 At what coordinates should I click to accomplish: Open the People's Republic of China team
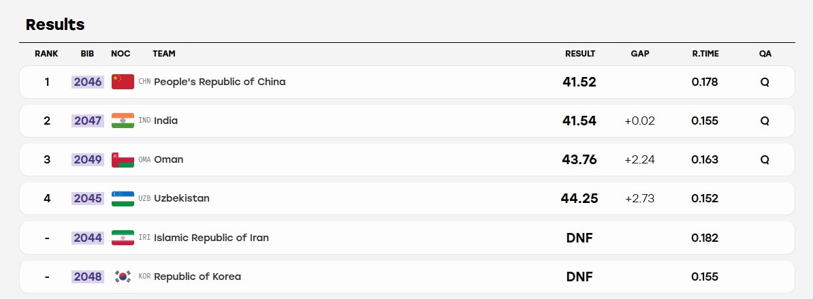(220, 82)
